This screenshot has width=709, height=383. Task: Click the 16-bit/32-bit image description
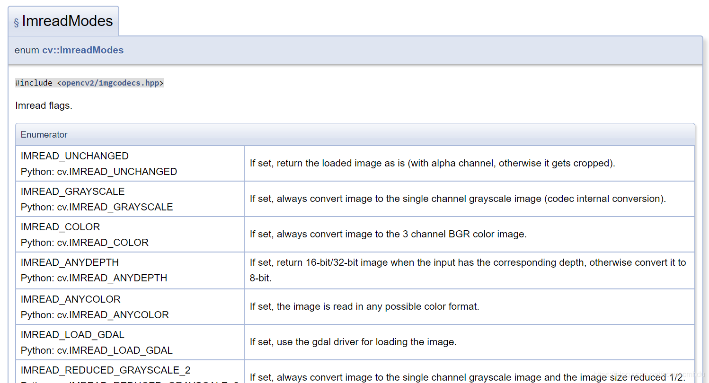(x=468, y=270)
